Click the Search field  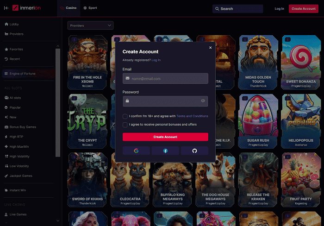point(237,9)
